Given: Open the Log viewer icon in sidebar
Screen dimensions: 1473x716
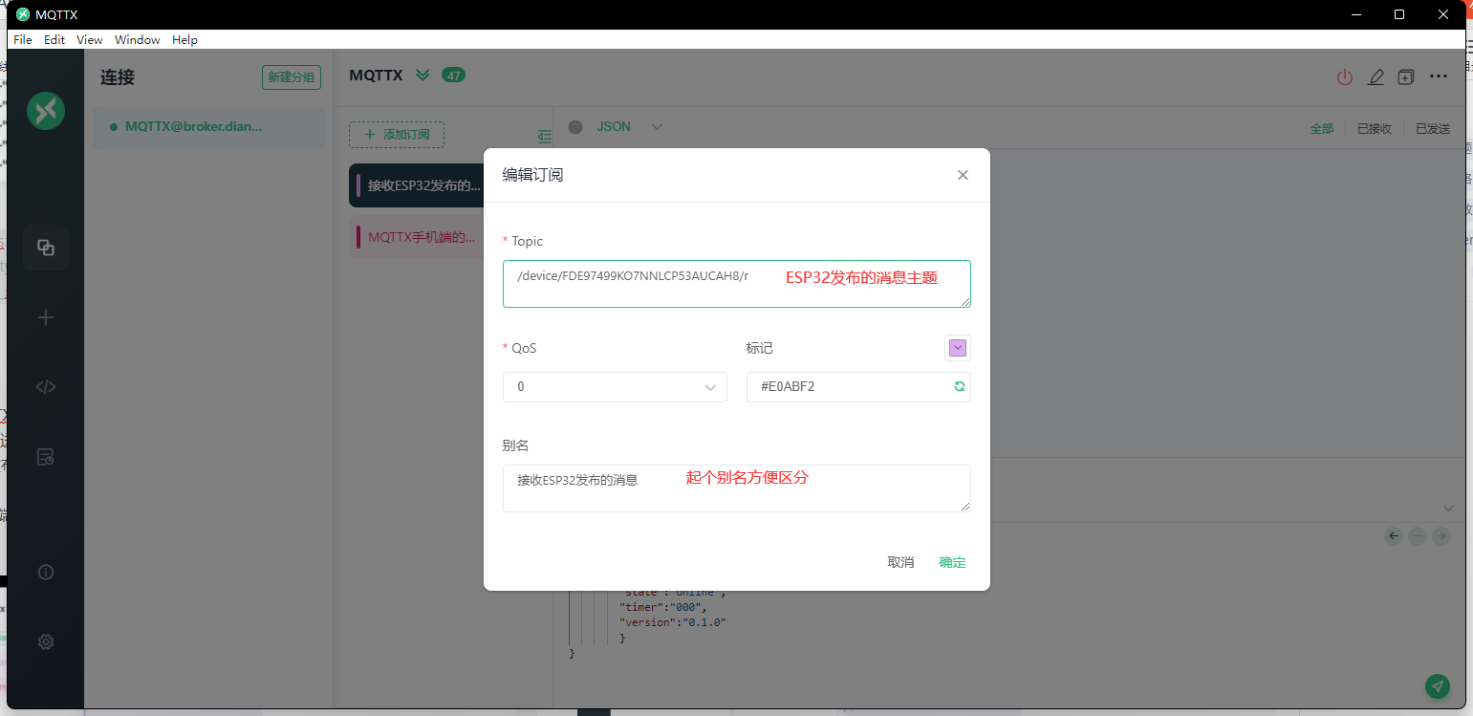Looking at the screenshot, I should point(45,457).
